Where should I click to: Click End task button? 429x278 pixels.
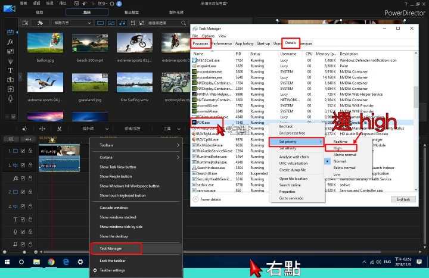pos(403,199)
